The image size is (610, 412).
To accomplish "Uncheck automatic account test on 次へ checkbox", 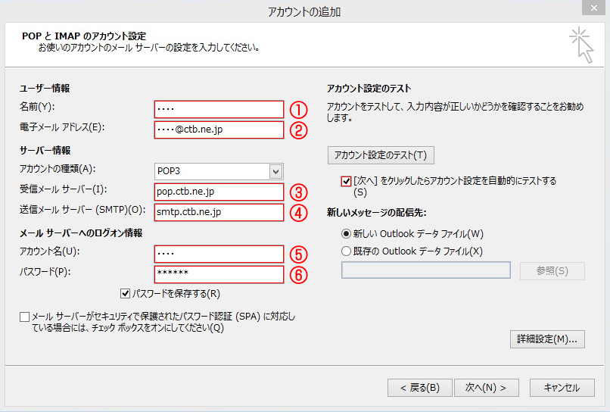I will (x=346, y=181).
